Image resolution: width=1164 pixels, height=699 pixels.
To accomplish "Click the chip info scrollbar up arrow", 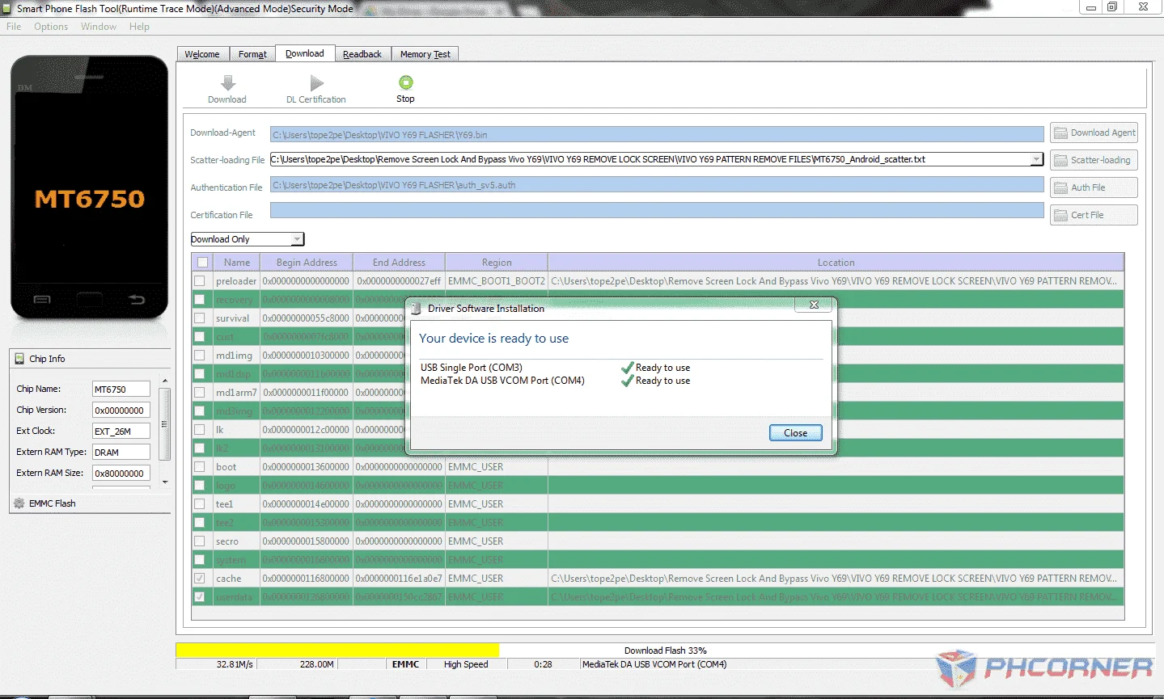I will click(165, 381).
